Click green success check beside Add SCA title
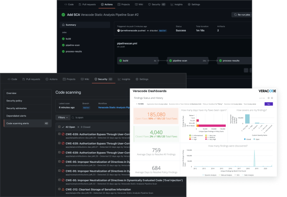The image size is (287, 197). point(63,15)
